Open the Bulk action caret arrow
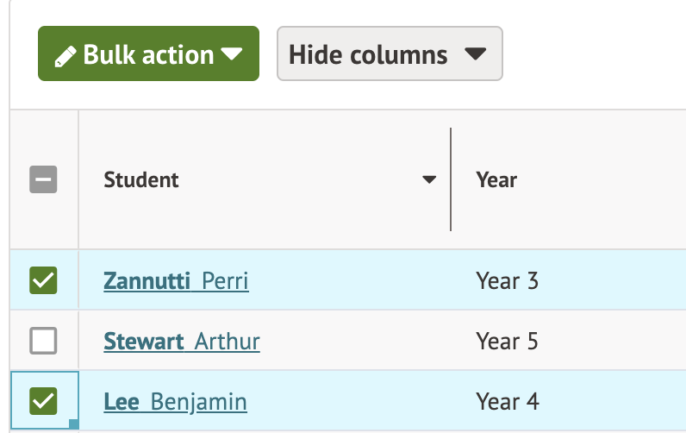The image size is (686, 433). pos(232,54)
